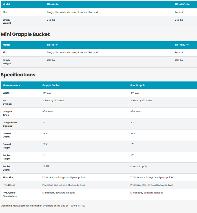The width and height of the screenshot is (197, 213).
Task: Click the Hyd. Cylinder row label
Action: coord(8,102)
